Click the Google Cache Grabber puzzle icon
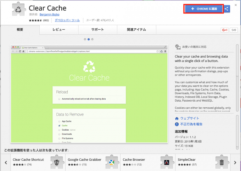This screenshot has width=241, height=171. 112,162
